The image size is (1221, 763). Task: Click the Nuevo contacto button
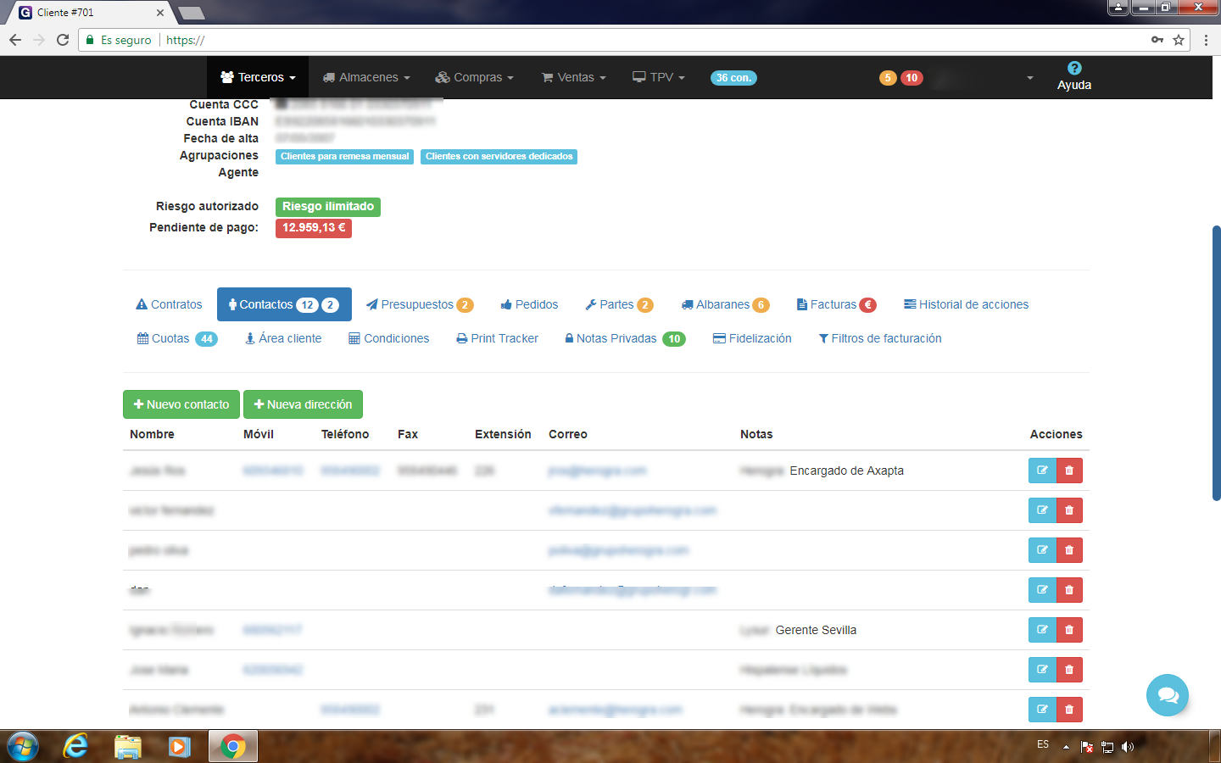[181, 404]
